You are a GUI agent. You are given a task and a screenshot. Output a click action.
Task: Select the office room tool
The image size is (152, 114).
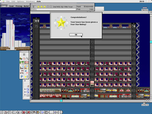pyautogui.click(x=22, y=67)
